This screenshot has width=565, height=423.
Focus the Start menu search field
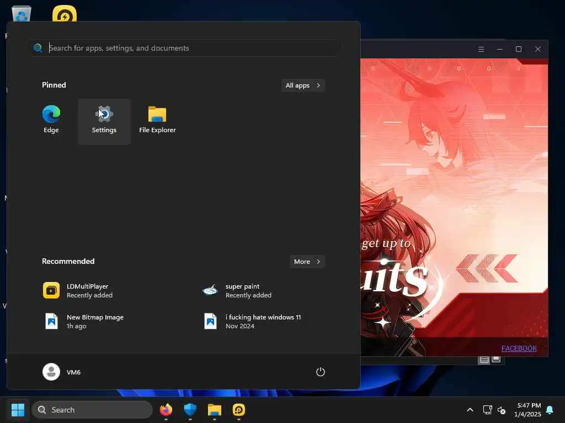[184, 48]
